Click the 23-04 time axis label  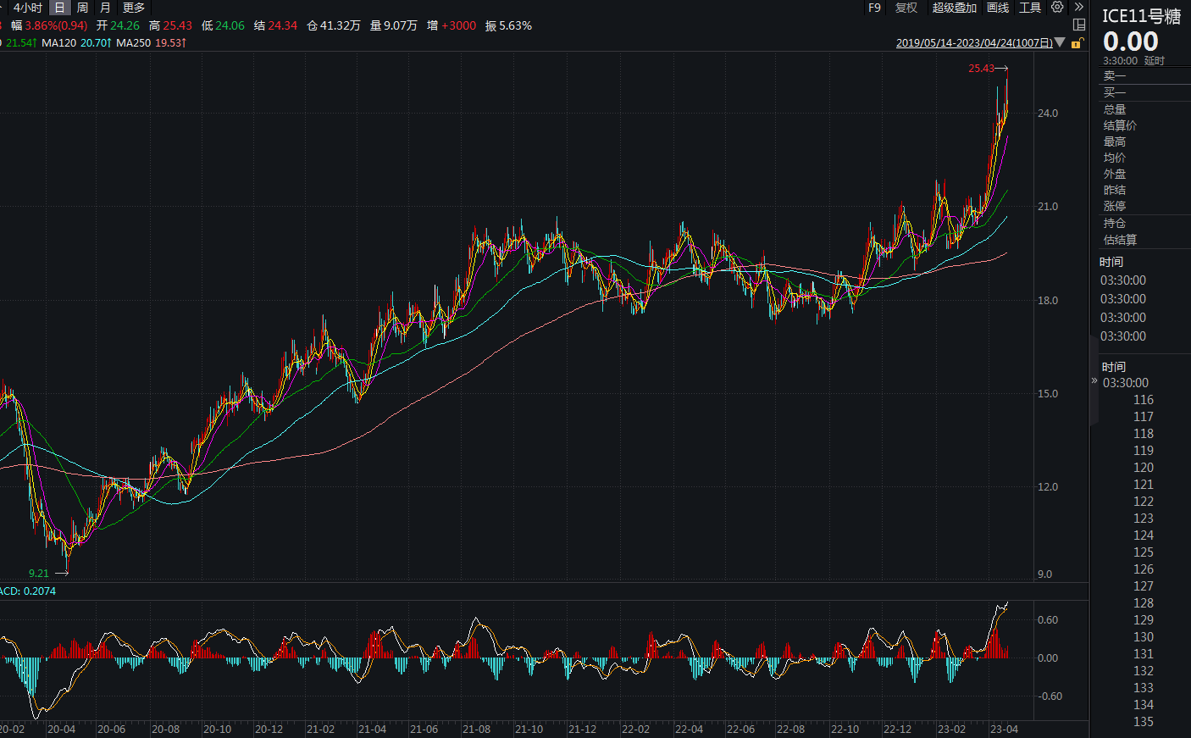tap(1004, 730)
